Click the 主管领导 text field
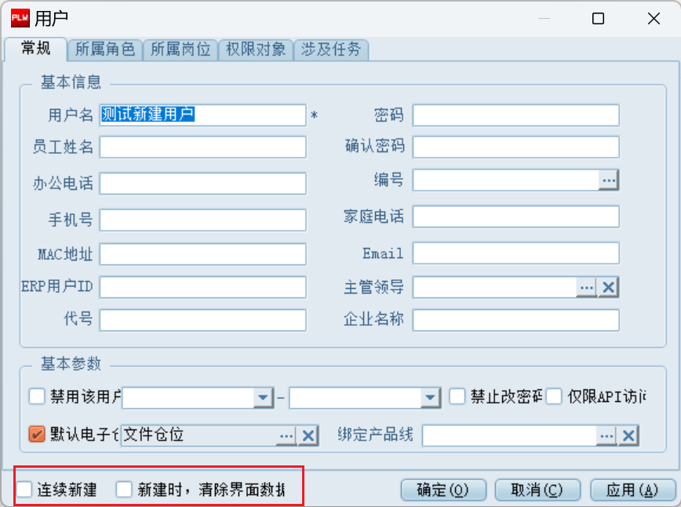This screenshot has width=681, height=507. (x=495, y=287)
